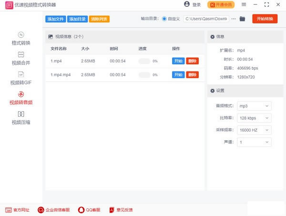Open the audio channel (声道) dropdown
The height and width of the screenshot is (216, 286).
click(x=254, y=142)
